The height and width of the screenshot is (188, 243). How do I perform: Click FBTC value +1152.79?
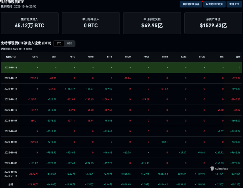(x=70, y=89)
